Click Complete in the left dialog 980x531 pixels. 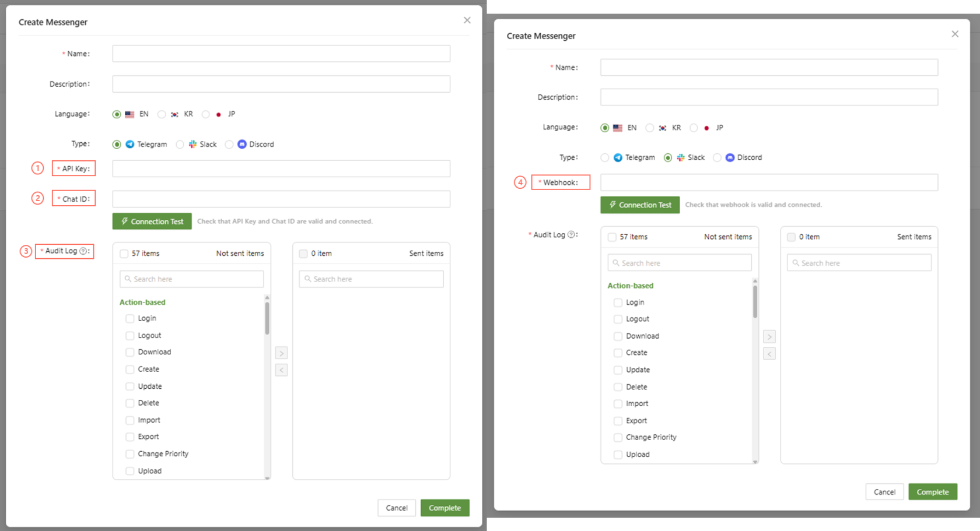click(x=444, y=508)
